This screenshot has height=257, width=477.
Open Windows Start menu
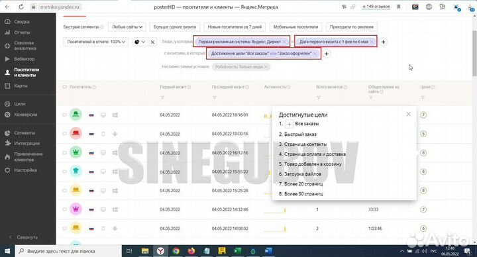coord(7,251)
